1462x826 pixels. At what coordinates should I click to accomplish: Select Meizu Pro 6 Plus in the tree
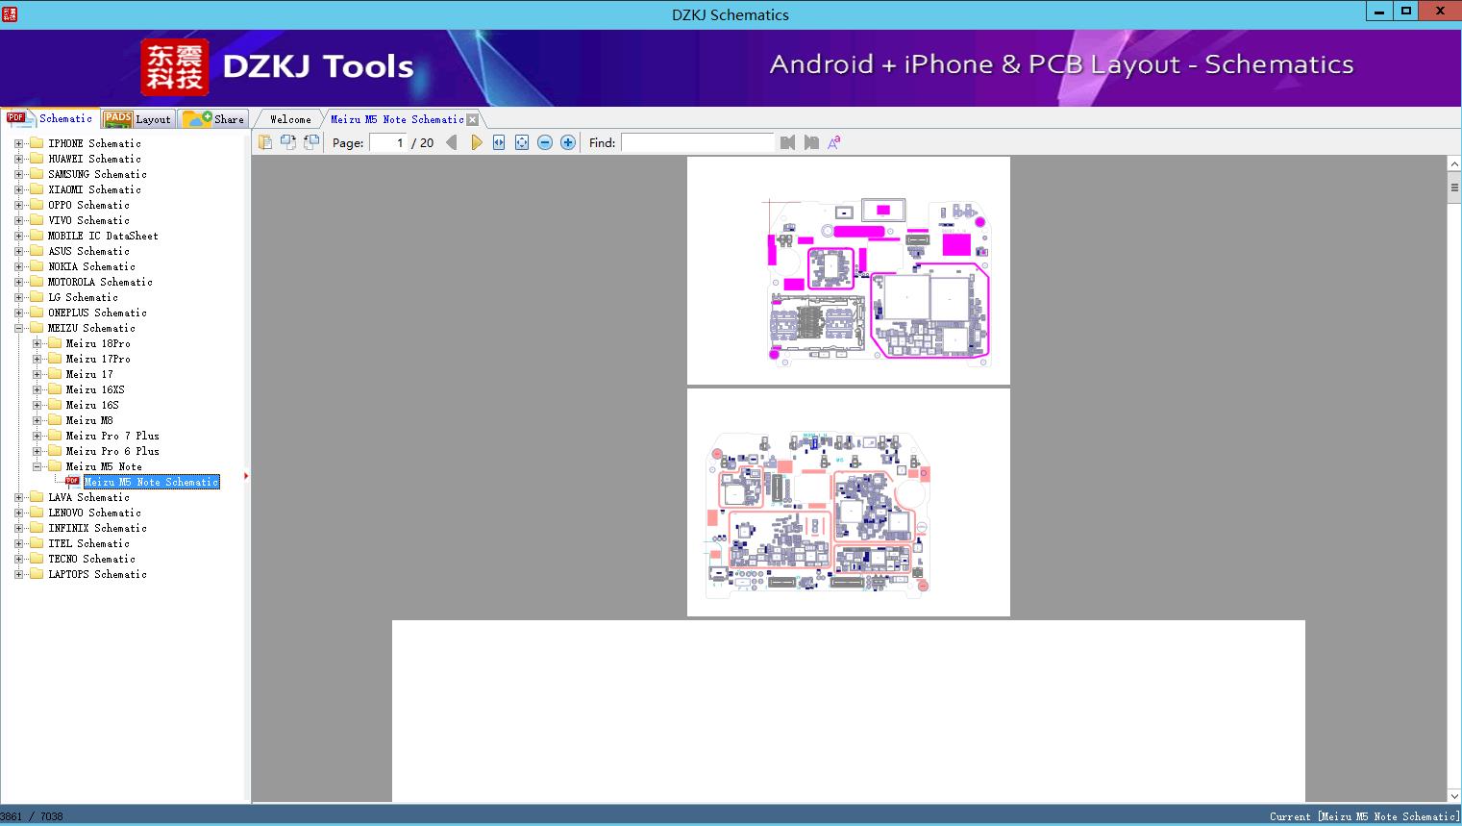tap(112, 451)
